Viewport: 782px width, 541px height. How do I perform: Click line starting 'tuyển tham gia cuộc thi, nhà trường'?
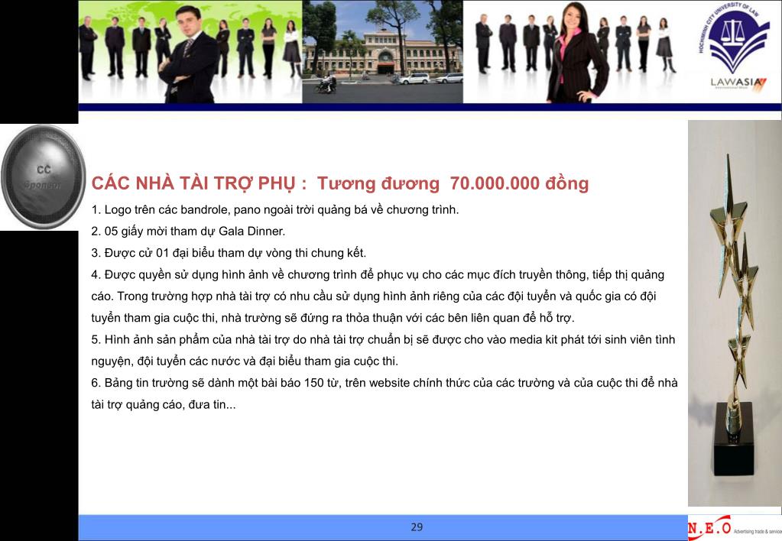[333, 318]
